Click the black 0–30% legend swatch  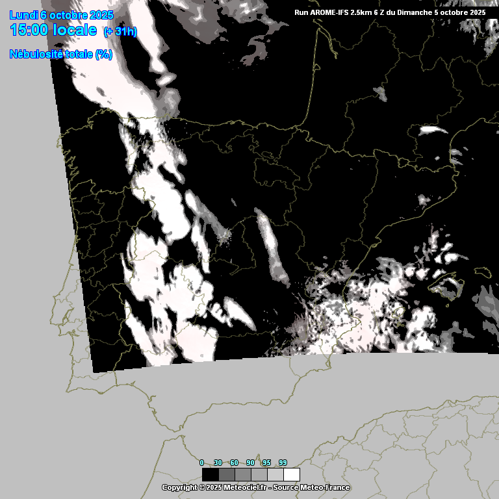210,474
